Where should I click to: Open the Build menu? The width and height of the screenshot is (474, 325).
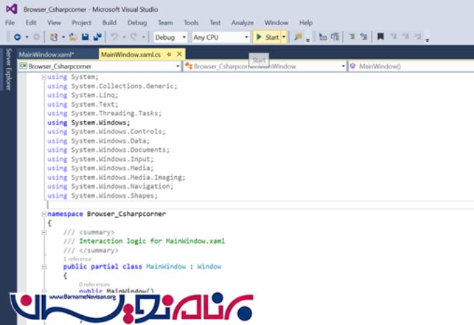[x=109, y=23]
